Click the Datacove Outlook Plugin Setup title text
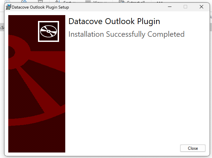Viewport: 212px width, 158px height. tap(40, 7)
